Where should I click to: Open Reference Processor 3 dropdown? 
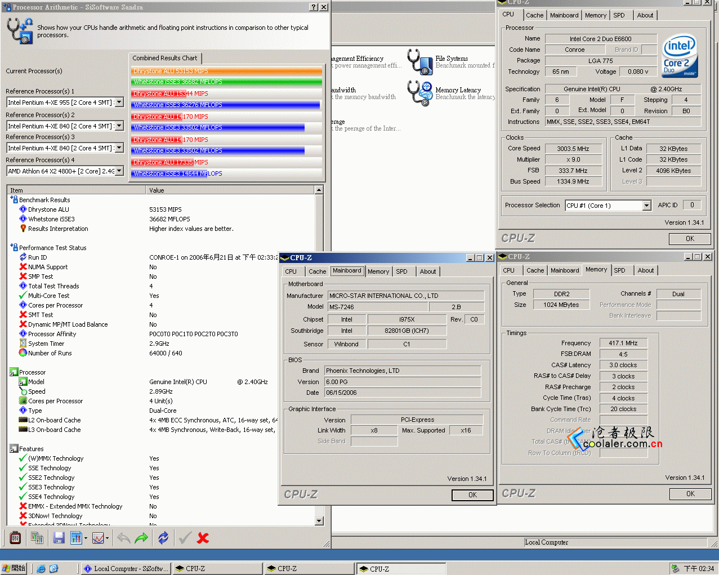[x=119, y=148]
